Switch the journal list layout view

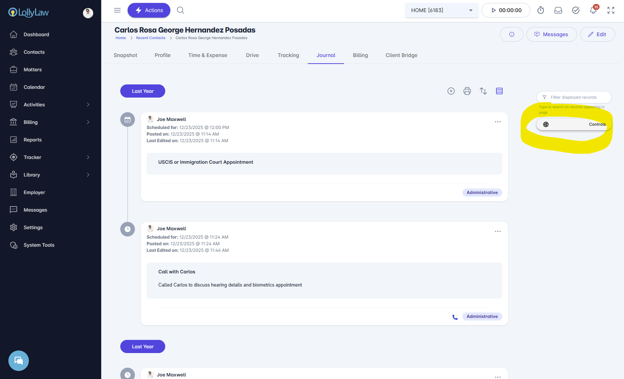point(499,91)
